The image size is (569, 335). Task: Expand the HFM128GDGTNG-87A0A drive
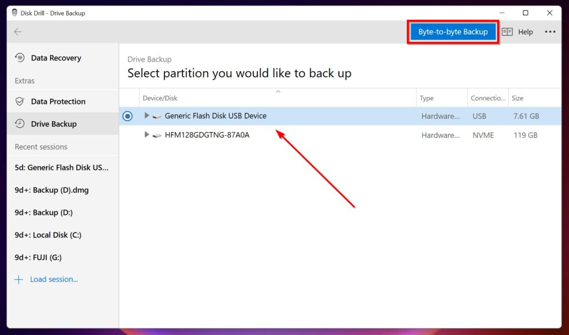click(x=146, y=134)
